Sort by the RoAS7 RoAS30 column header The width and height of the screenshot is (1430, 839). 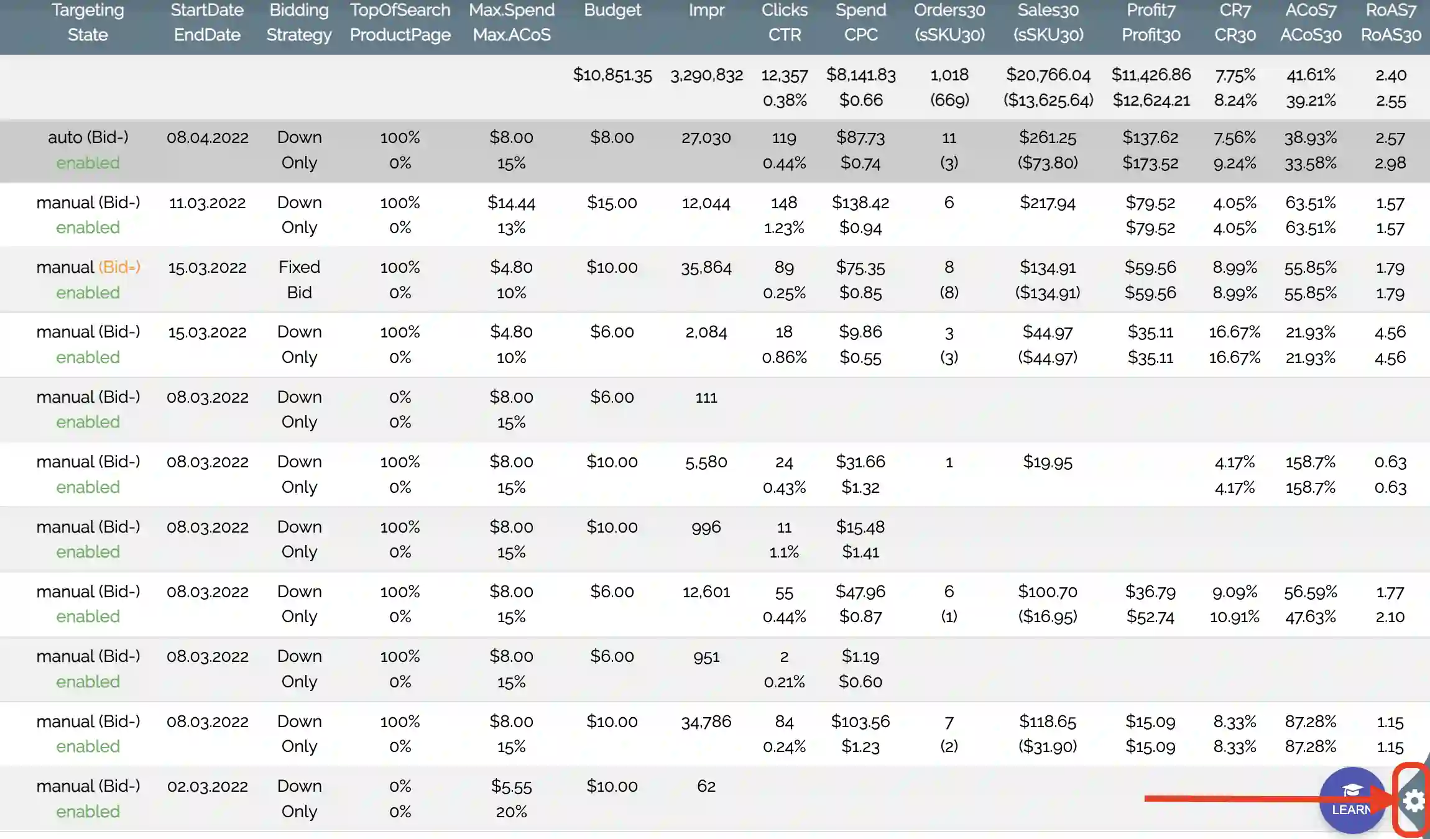1390,22
